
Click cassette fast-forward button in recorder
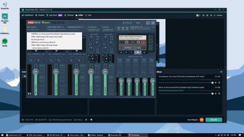click(x=126, y=53)
